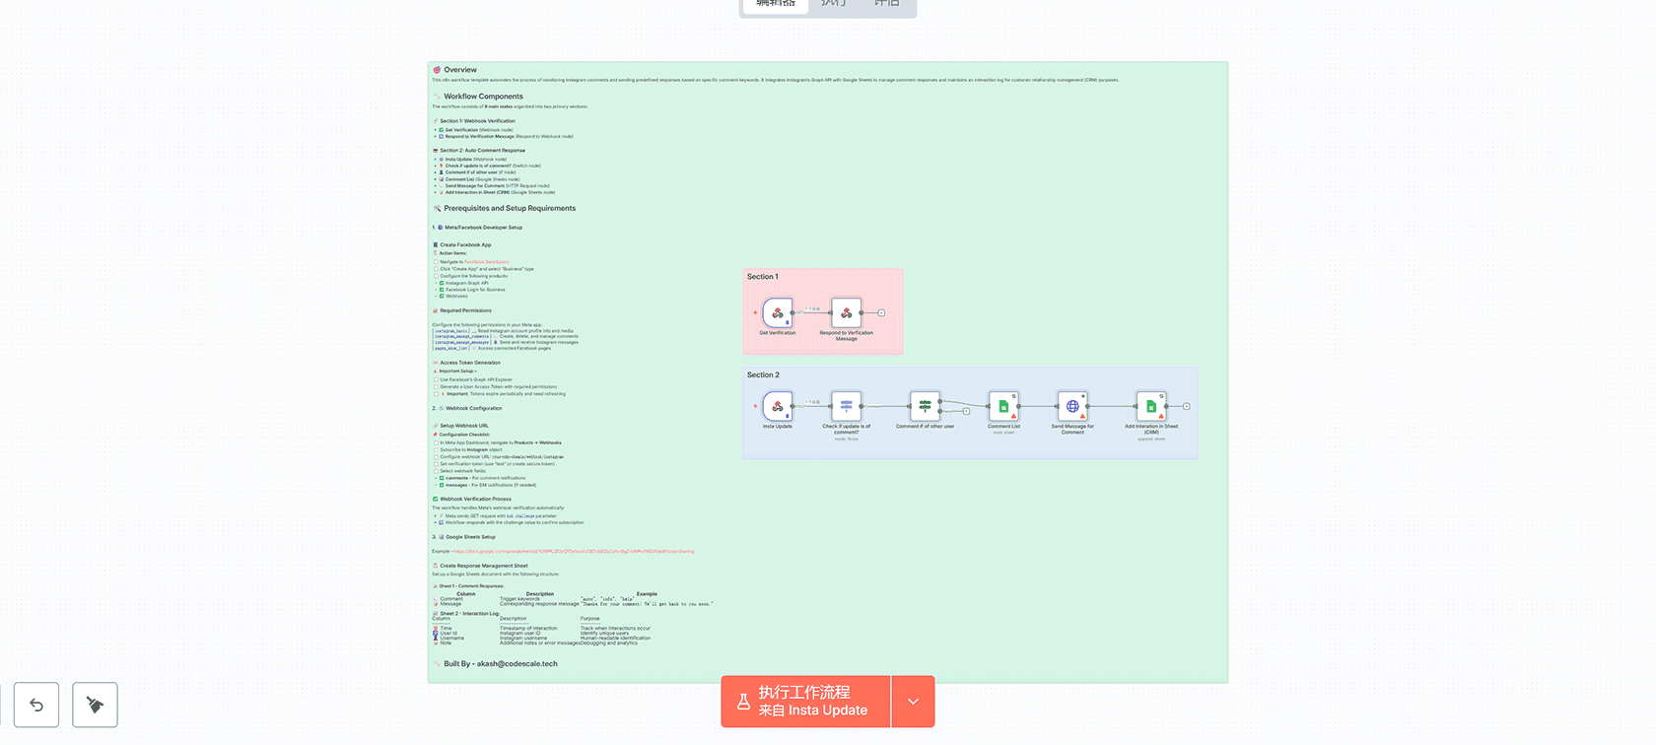Select the Add Interaction in Sheet (CRM) node
The width and height of the screenshot is (1656, 745).
[x=1150, y=406]
